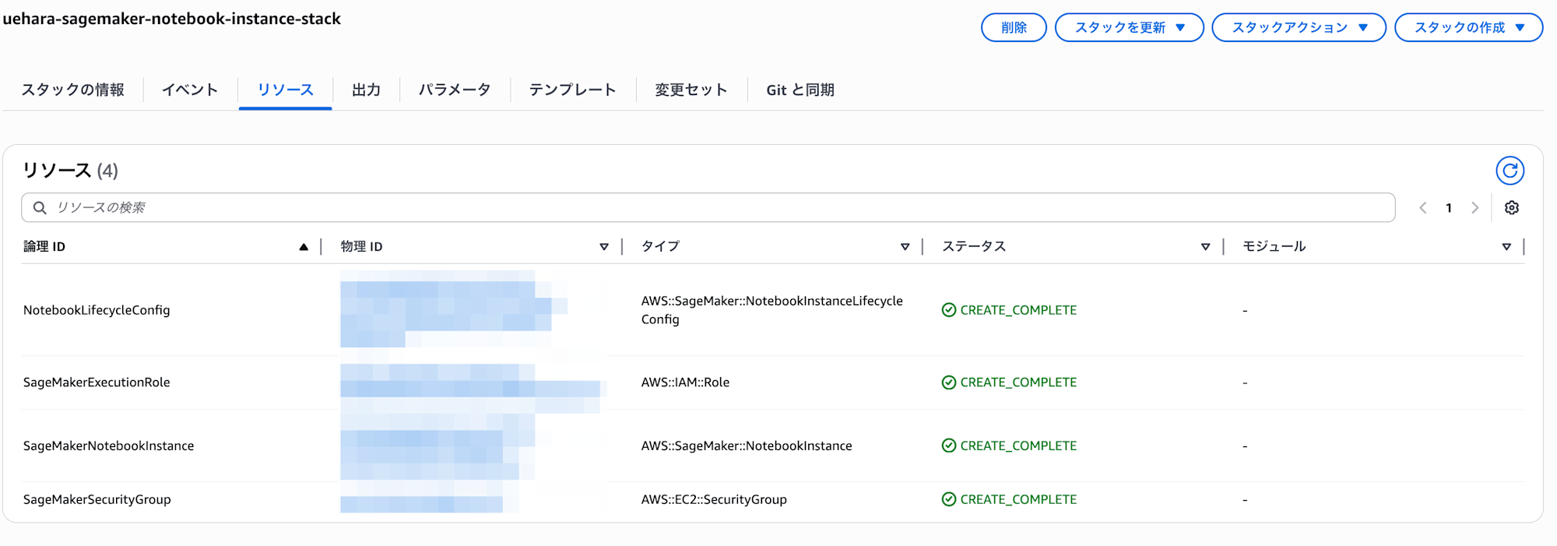Go to next page arrow
The width and height of the screenshot is (1557, 546).
pos(1474,208)
